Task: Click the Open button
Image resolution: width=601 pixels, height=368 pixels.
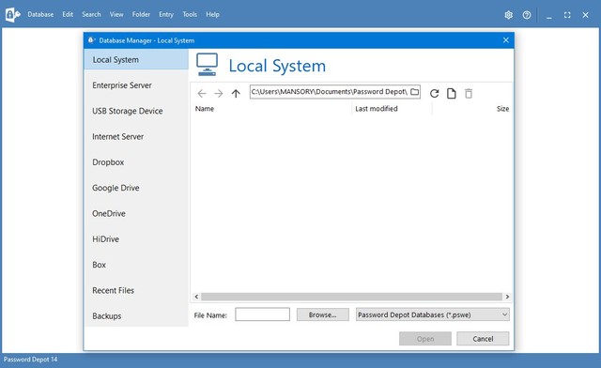Action: pos(425,339)
